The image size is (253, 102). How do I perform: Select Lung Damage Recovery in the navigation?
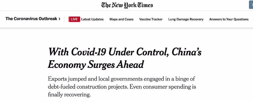pyautogui.click(x=186, y=19)
